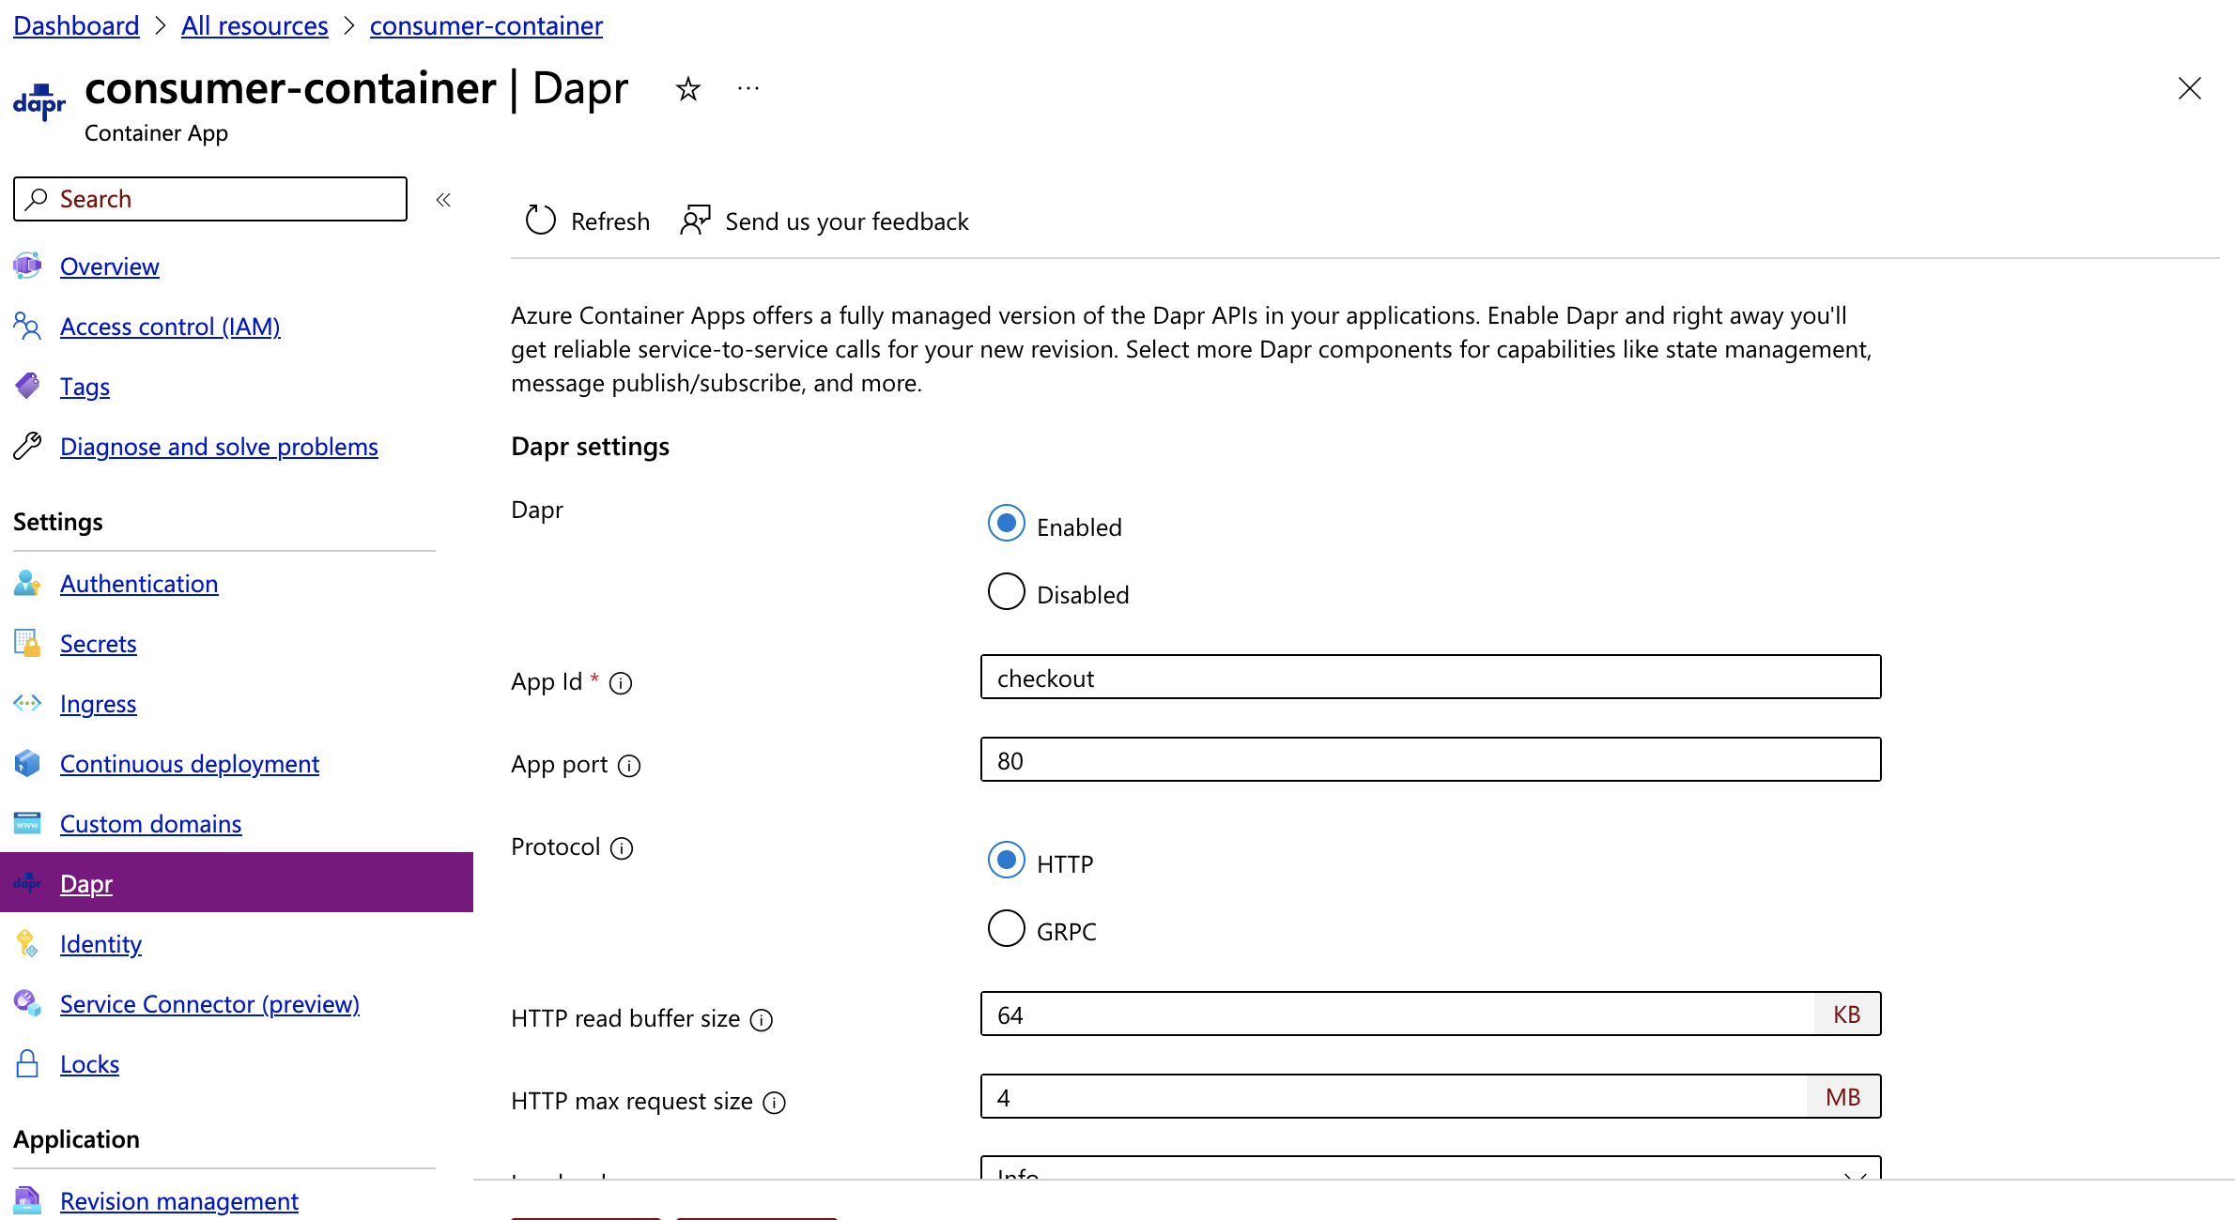Click the Custom domains menu item
This screenshot has height=1220, width=2235.
pyautogui.click(x=152, y=822)
